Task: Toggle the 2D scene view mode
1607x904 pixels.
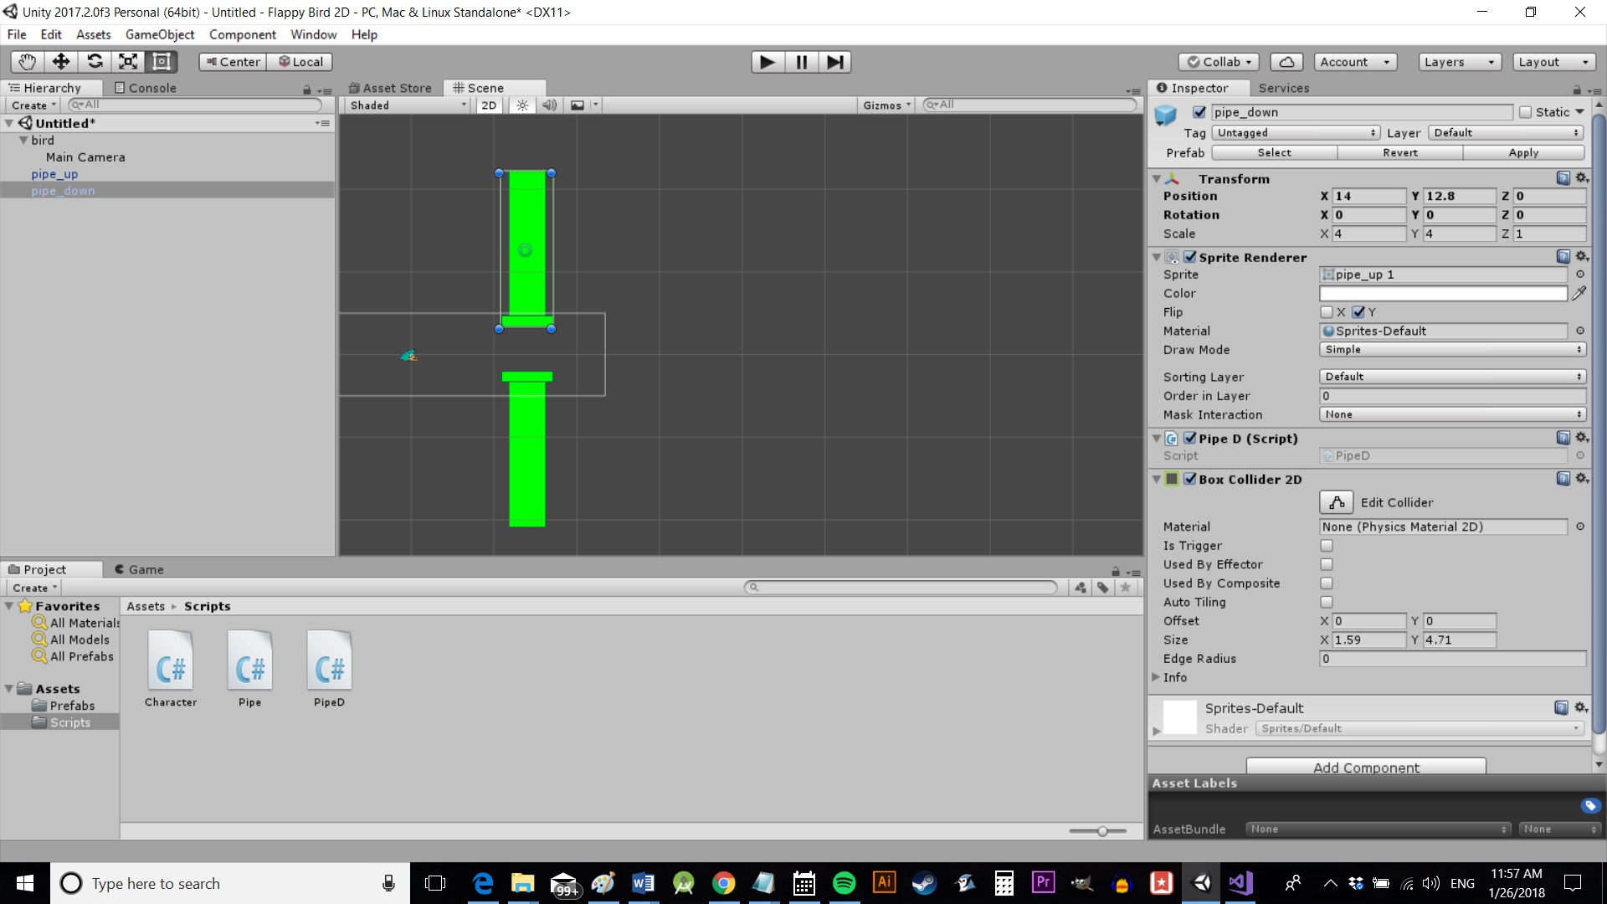Action: tap(489, 105)
